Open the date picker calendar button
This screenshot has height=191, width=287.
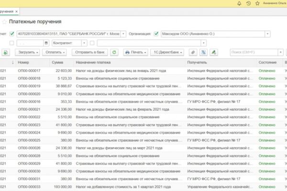[46, 43]
